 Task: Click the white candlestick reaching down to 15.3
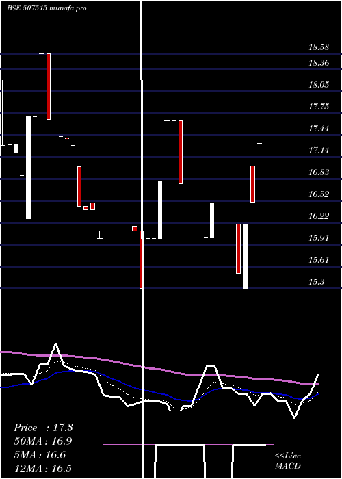coord(246,257)
